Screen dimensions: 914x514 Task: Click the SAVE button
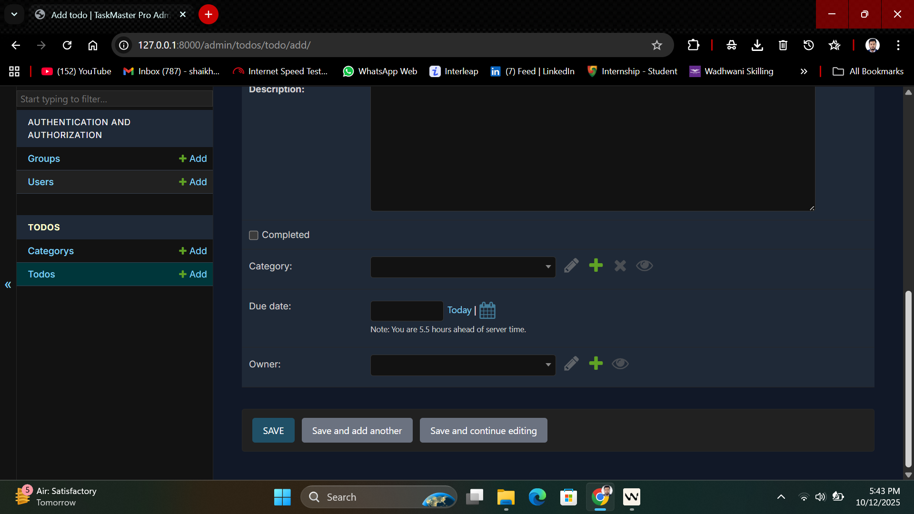(273, 430)
